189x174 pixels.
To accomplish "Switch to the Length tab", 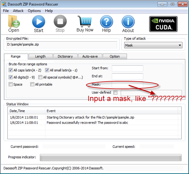I will click(40, 56).
